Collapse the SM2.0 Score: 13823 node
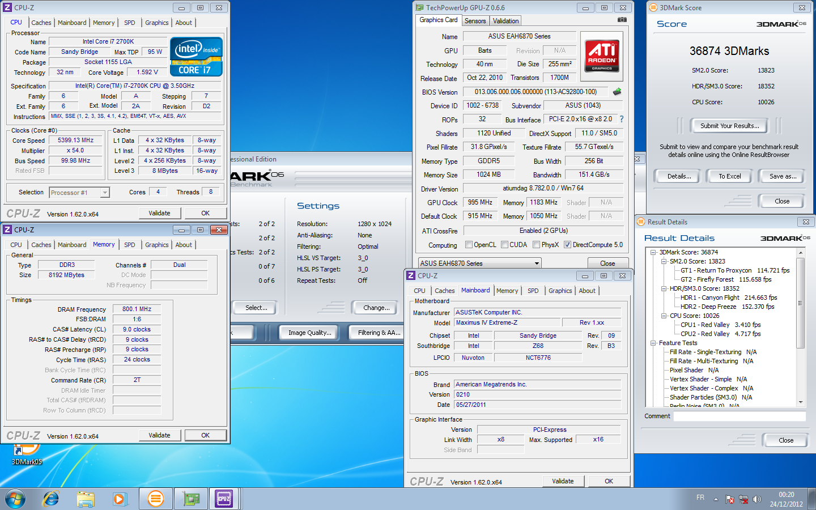The height and width of the screenshot is (510, 816). tap(664, 261)
